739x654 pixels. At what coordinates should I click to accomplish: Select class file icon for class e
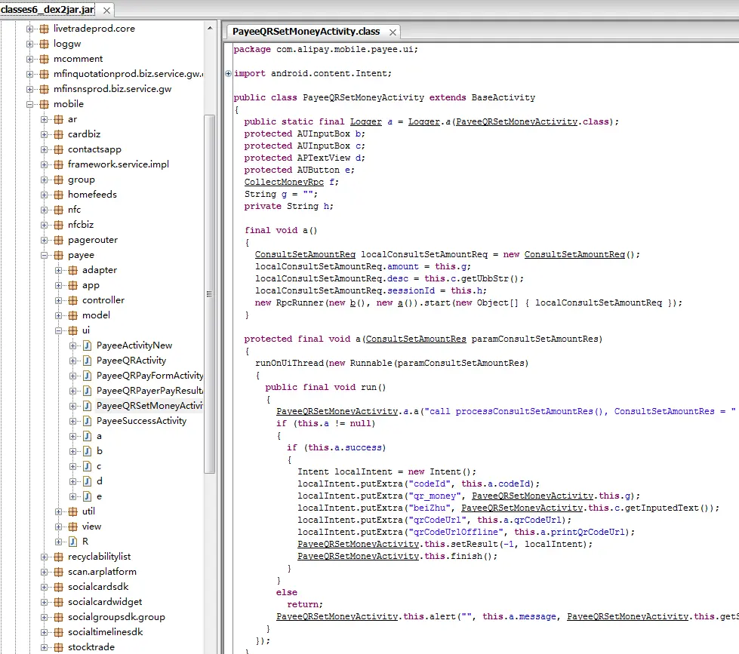(88, 496)
